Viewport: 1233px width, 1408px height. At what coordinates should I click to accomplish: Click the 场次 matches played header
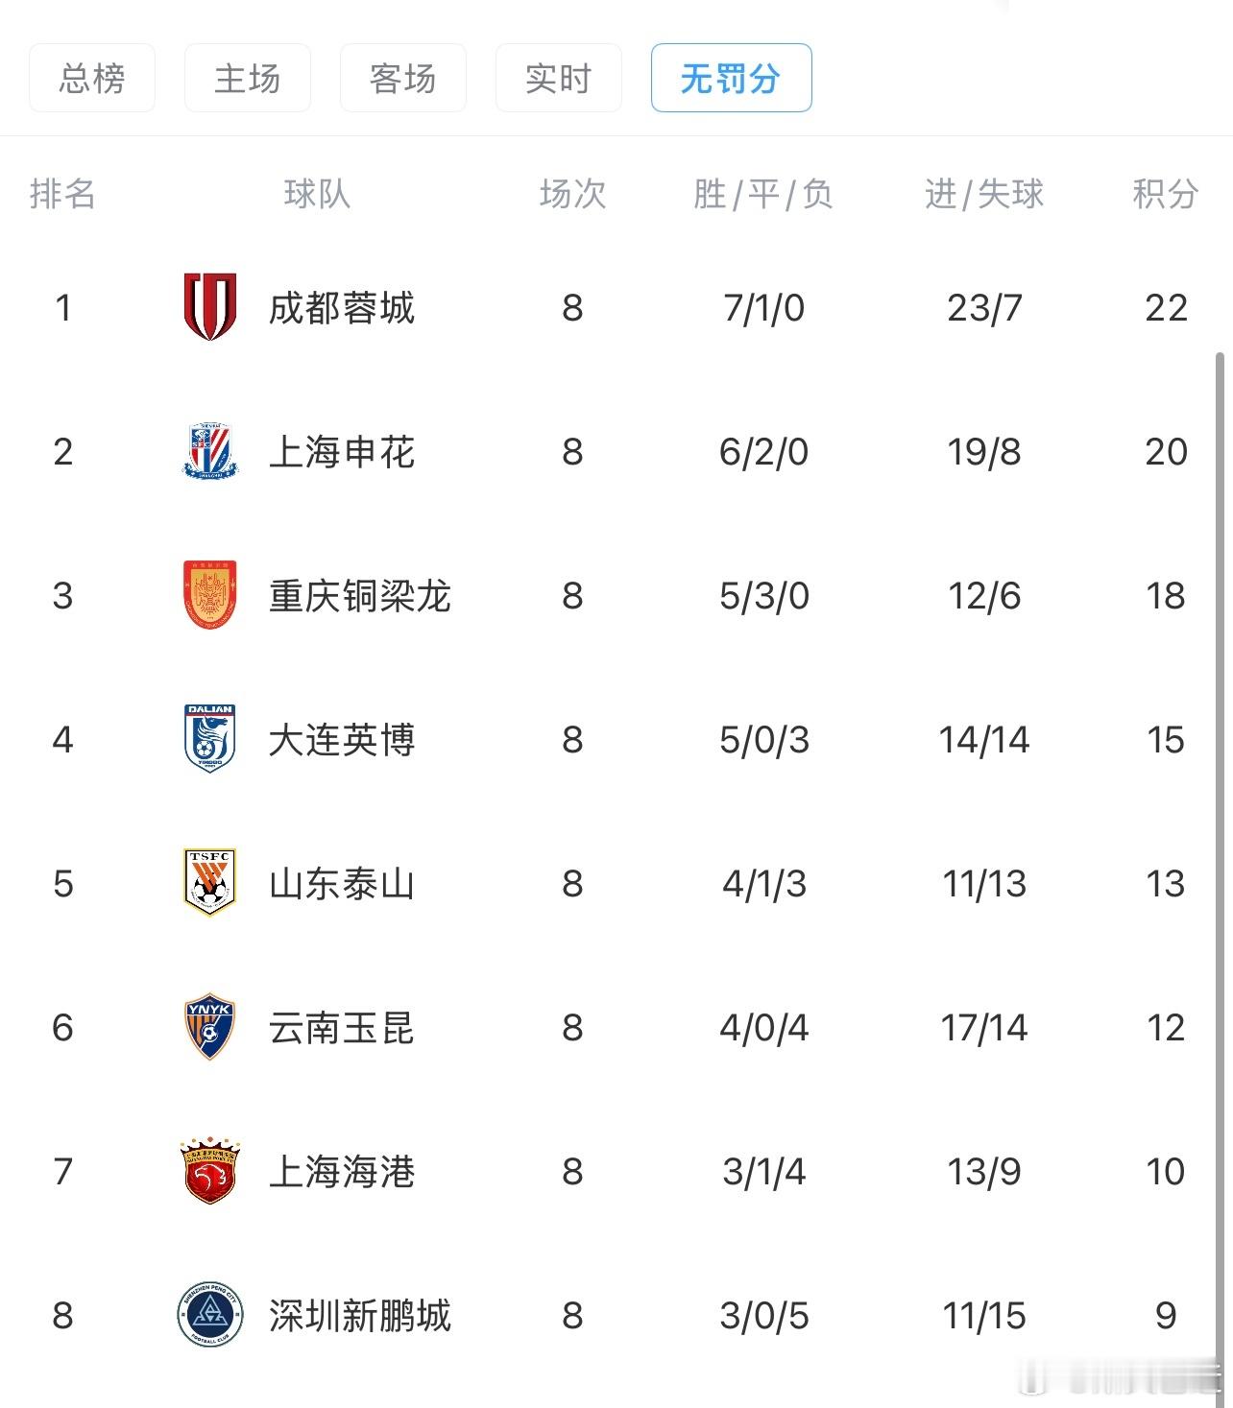pos(573,195)
